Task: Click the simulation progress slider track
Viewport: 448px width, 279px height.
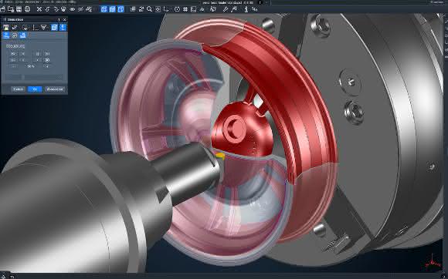Action: [x=34, y=77]
